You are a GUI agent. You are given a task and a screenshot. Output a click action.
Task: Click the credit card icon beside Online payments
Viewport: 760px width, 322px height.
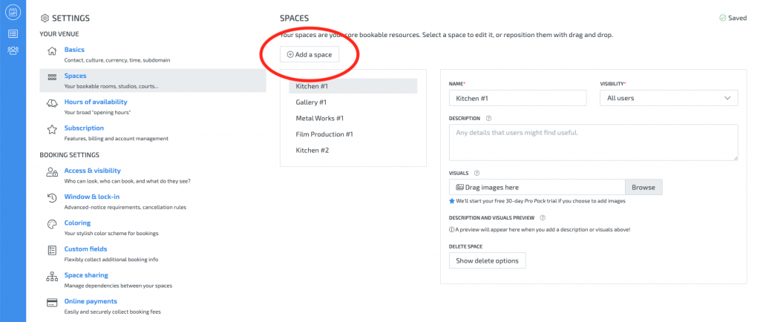pos(52,302)
